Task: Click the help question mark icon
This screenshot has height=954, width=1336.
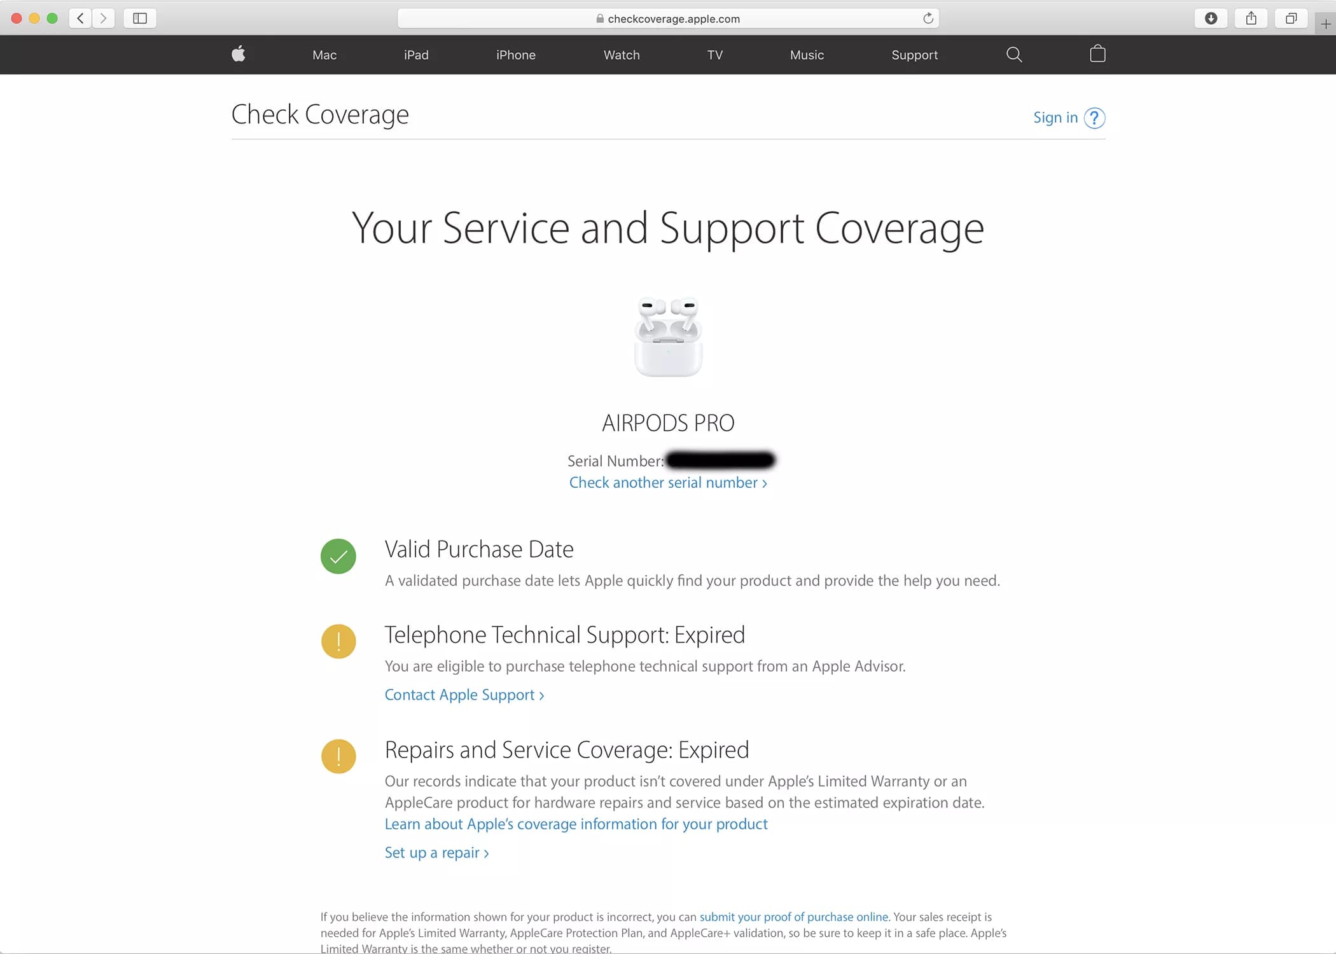Action: 1094,118
